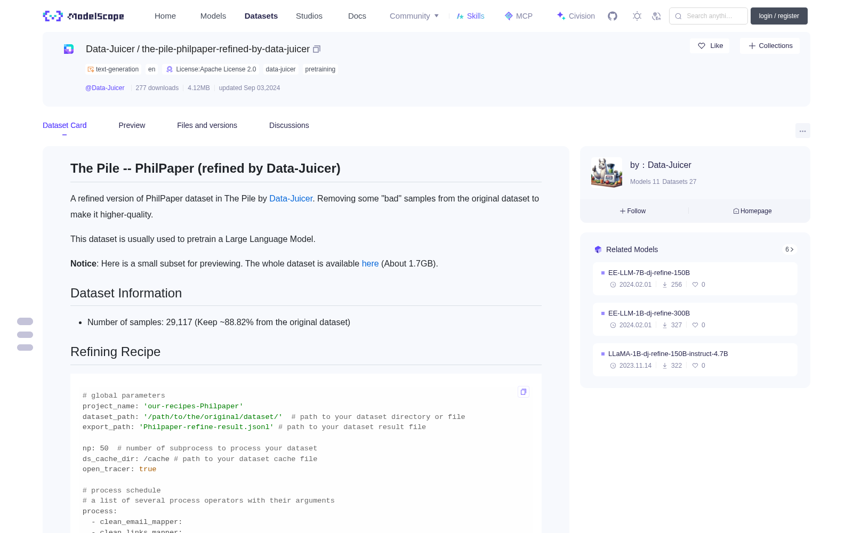Open the Data-Juicer avatar thumbnail

pos(607,172)
